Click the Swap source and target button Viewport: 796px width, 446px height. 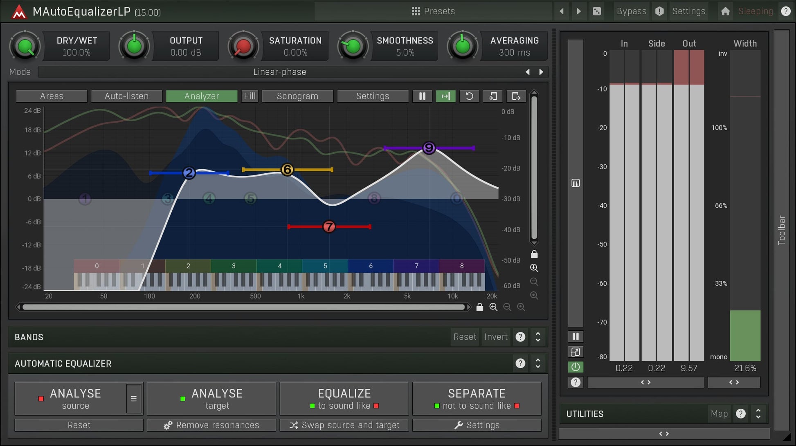coord(344,425)
